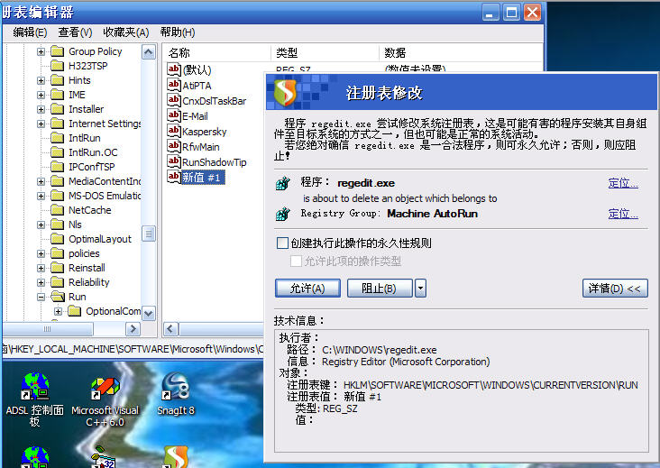Select the Nls key

[75, 225]
